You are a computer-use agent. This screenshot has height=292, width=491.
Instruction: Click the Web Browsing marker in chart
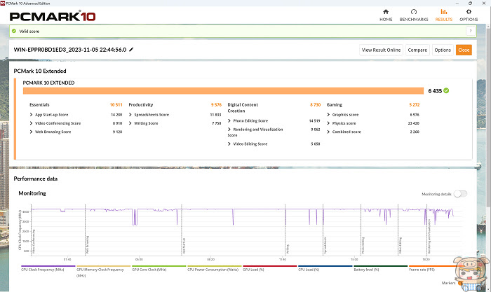click(x=88, y=244)
